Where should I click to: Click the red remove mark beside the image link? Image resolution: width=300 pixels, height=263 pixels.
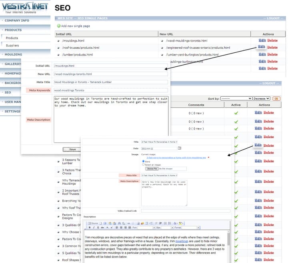(x=208, y=157)
